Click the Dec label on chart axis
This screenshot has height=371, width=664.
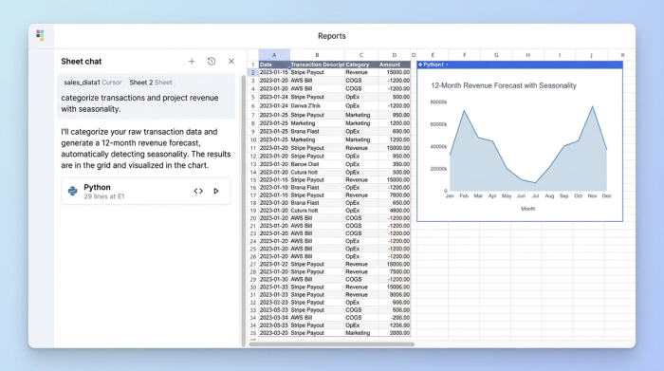point(607,196)
